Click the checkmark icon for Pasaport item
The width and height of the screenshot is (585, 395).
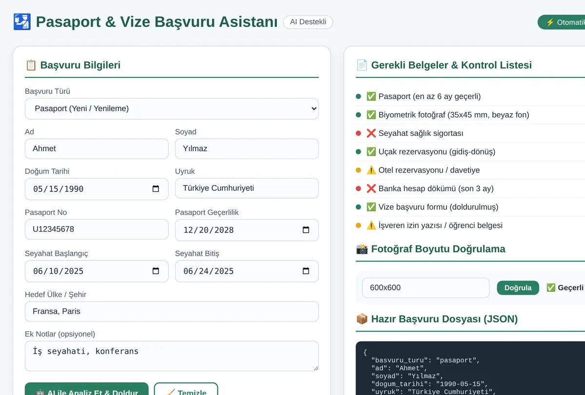click(x=371, y=96)
